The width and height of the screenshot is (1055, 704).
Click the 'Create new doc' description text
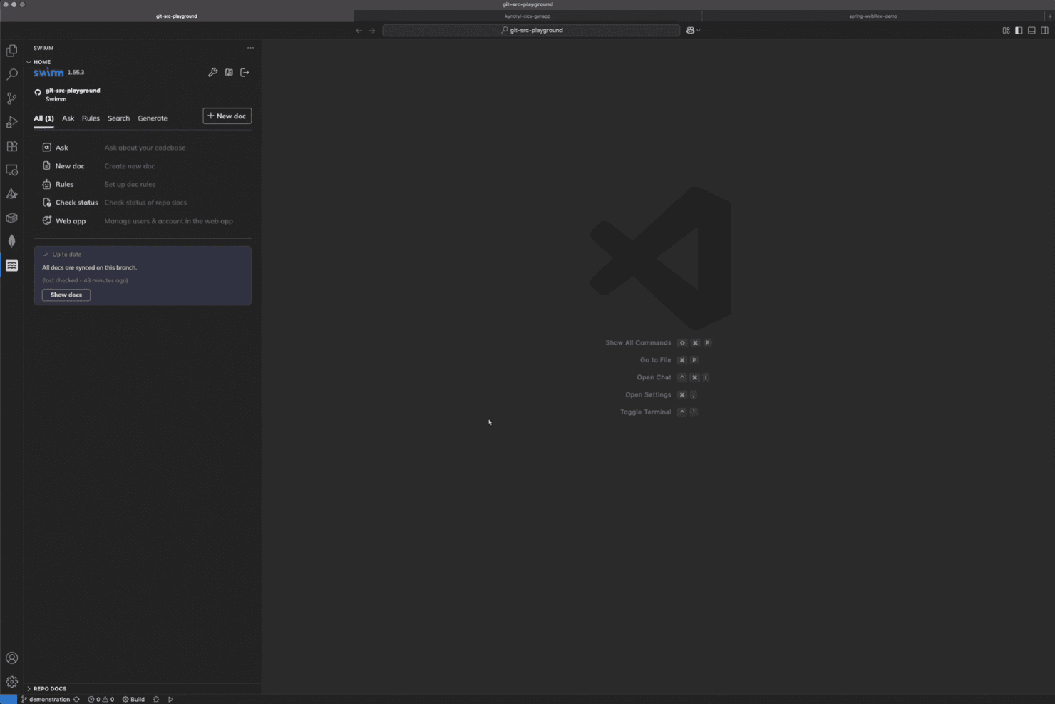[x=129, y=166]
